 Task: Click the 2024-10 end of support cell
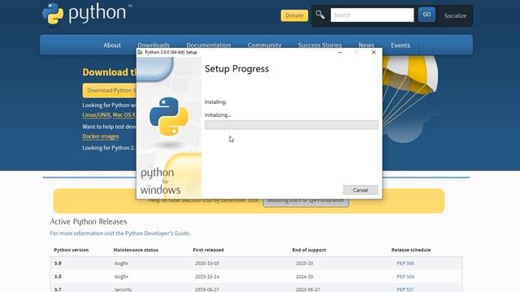pyautogui.click(x=304, y=277)
